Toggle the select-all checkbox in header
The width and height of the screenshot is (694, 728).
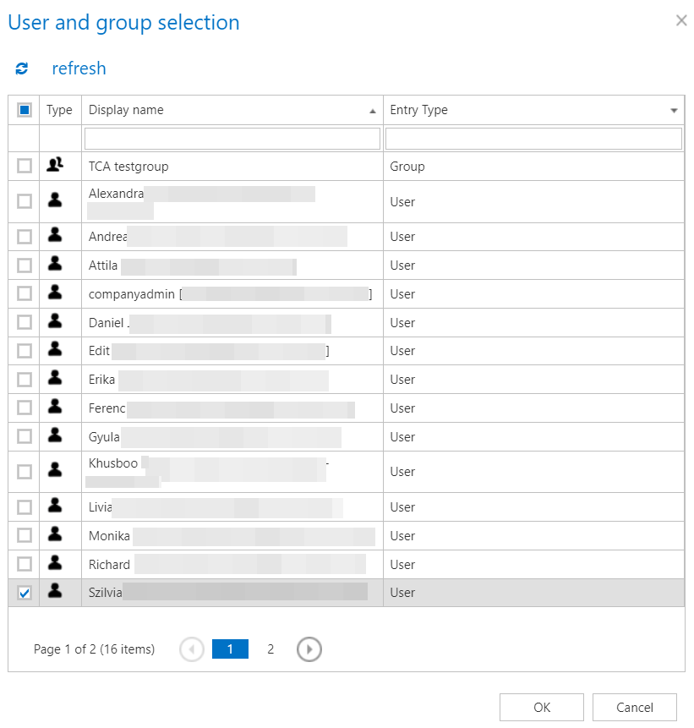point(25,110)
